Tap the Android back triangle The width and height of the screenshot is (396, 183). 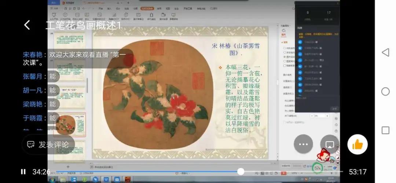pos(385,52)
